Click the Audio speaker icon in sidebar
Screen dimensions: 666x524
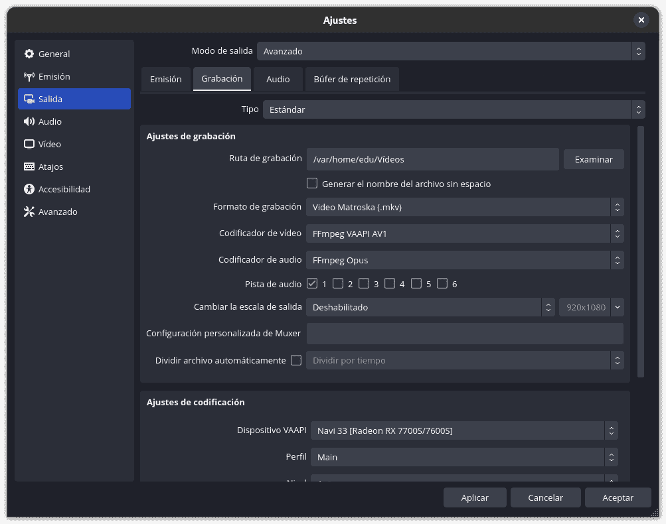(29, 121)
